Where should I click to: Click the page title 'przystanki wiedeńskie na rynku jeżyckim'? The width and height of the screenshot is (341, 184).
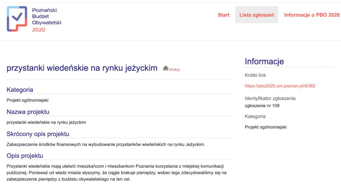(82, 68)
